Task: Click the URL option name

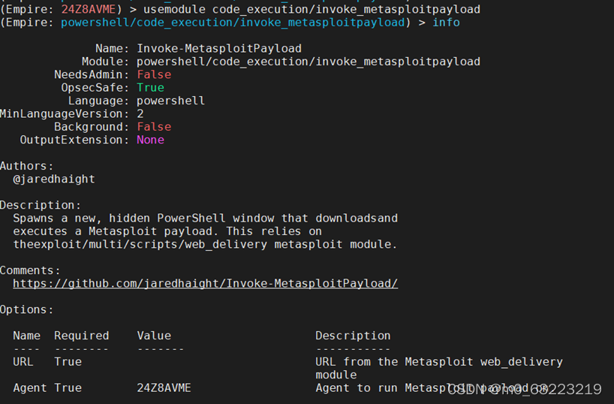Action: point(23,362)
